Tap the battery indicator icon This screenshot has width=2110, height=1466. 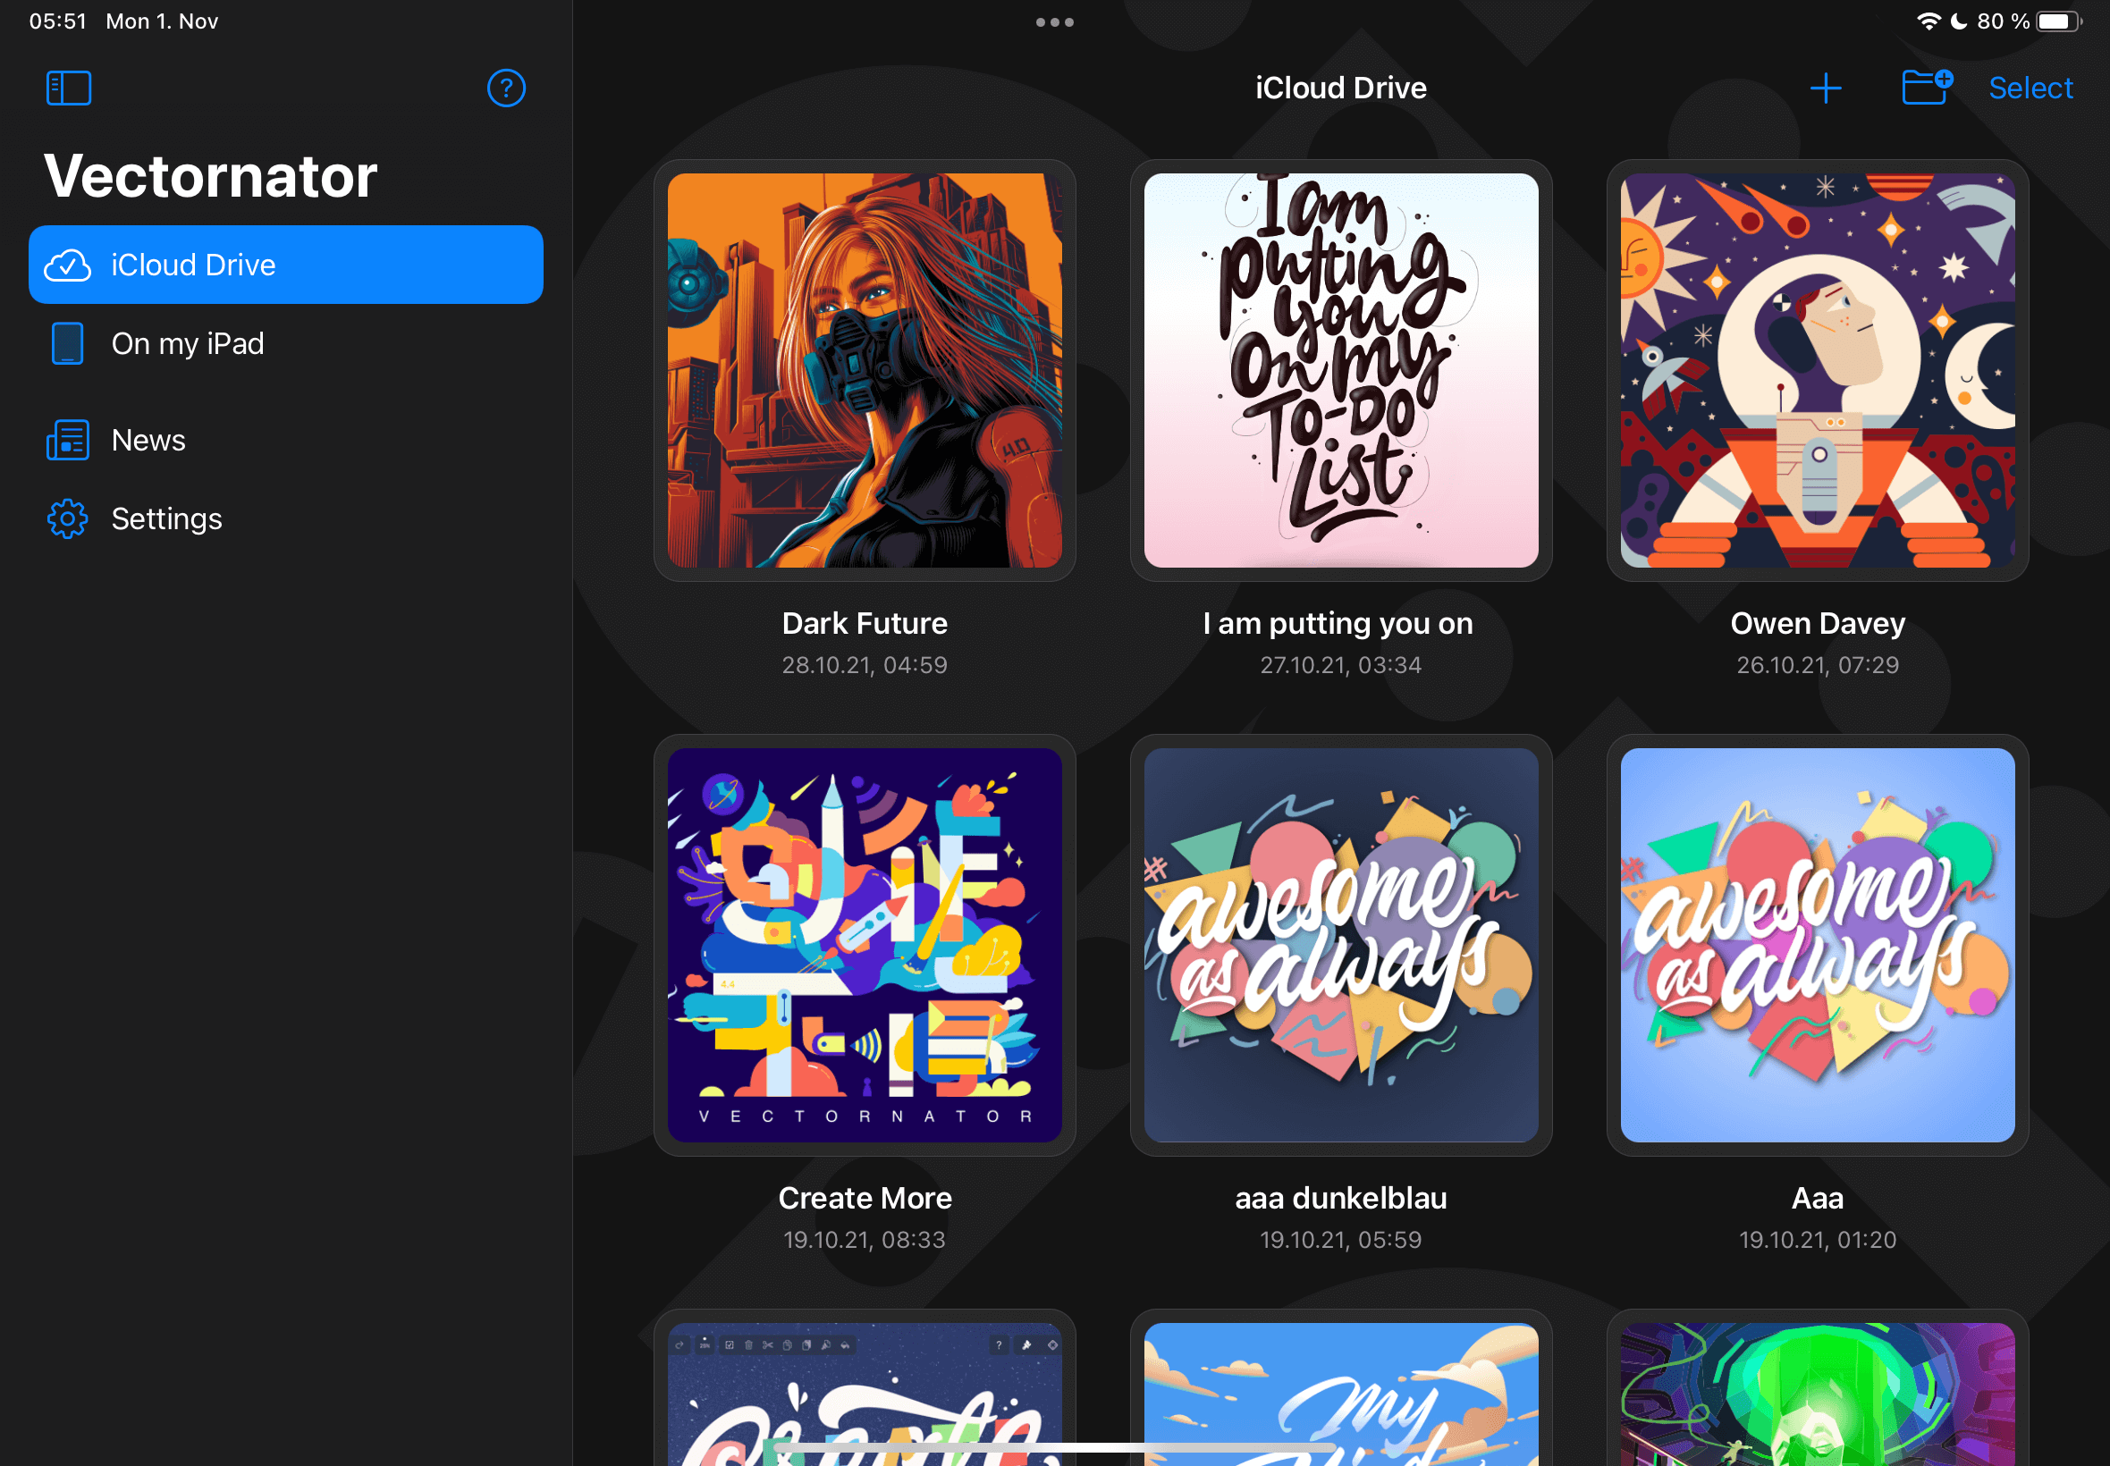point(2058,21)
